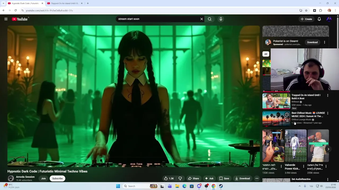Add Chillout video to queue
The image size is (339, 190).
287,120
